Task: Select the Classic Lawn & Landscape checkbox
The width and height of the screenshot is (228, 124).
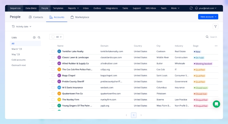Action: pyautogui.click(x=53, y=57)
